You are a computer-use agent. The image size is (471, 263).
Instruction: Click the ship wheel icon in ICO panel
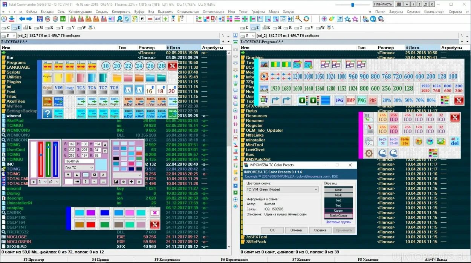(x=369, y=153)
